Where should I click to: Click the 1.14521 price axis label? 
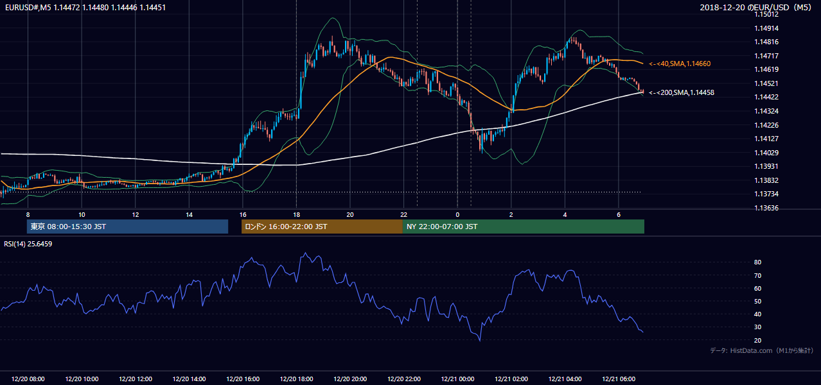click(x=766, y=83)
